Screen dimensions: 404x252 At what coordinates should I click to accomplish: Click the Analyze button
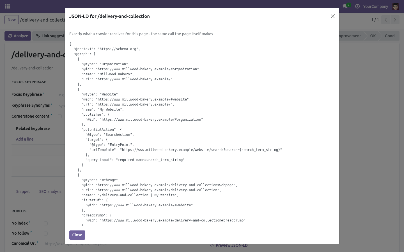(18, 36)
